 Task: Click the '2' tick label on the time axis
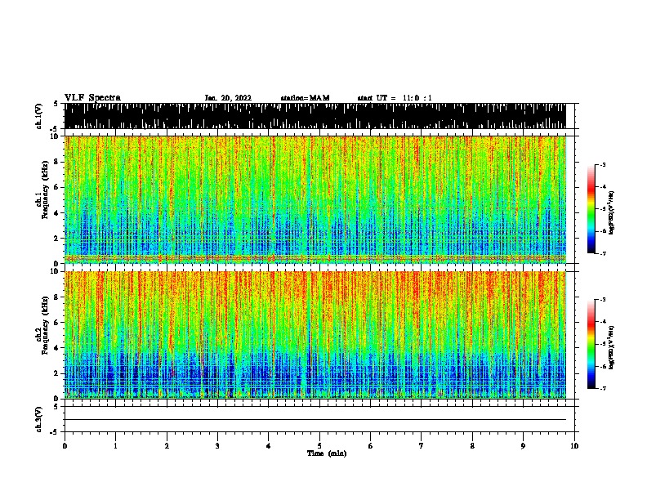tap(167, 446)
